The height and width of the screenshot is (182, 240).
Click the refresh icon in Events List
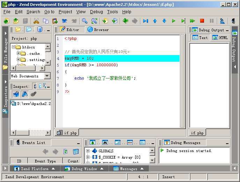[x=66, y=152]
